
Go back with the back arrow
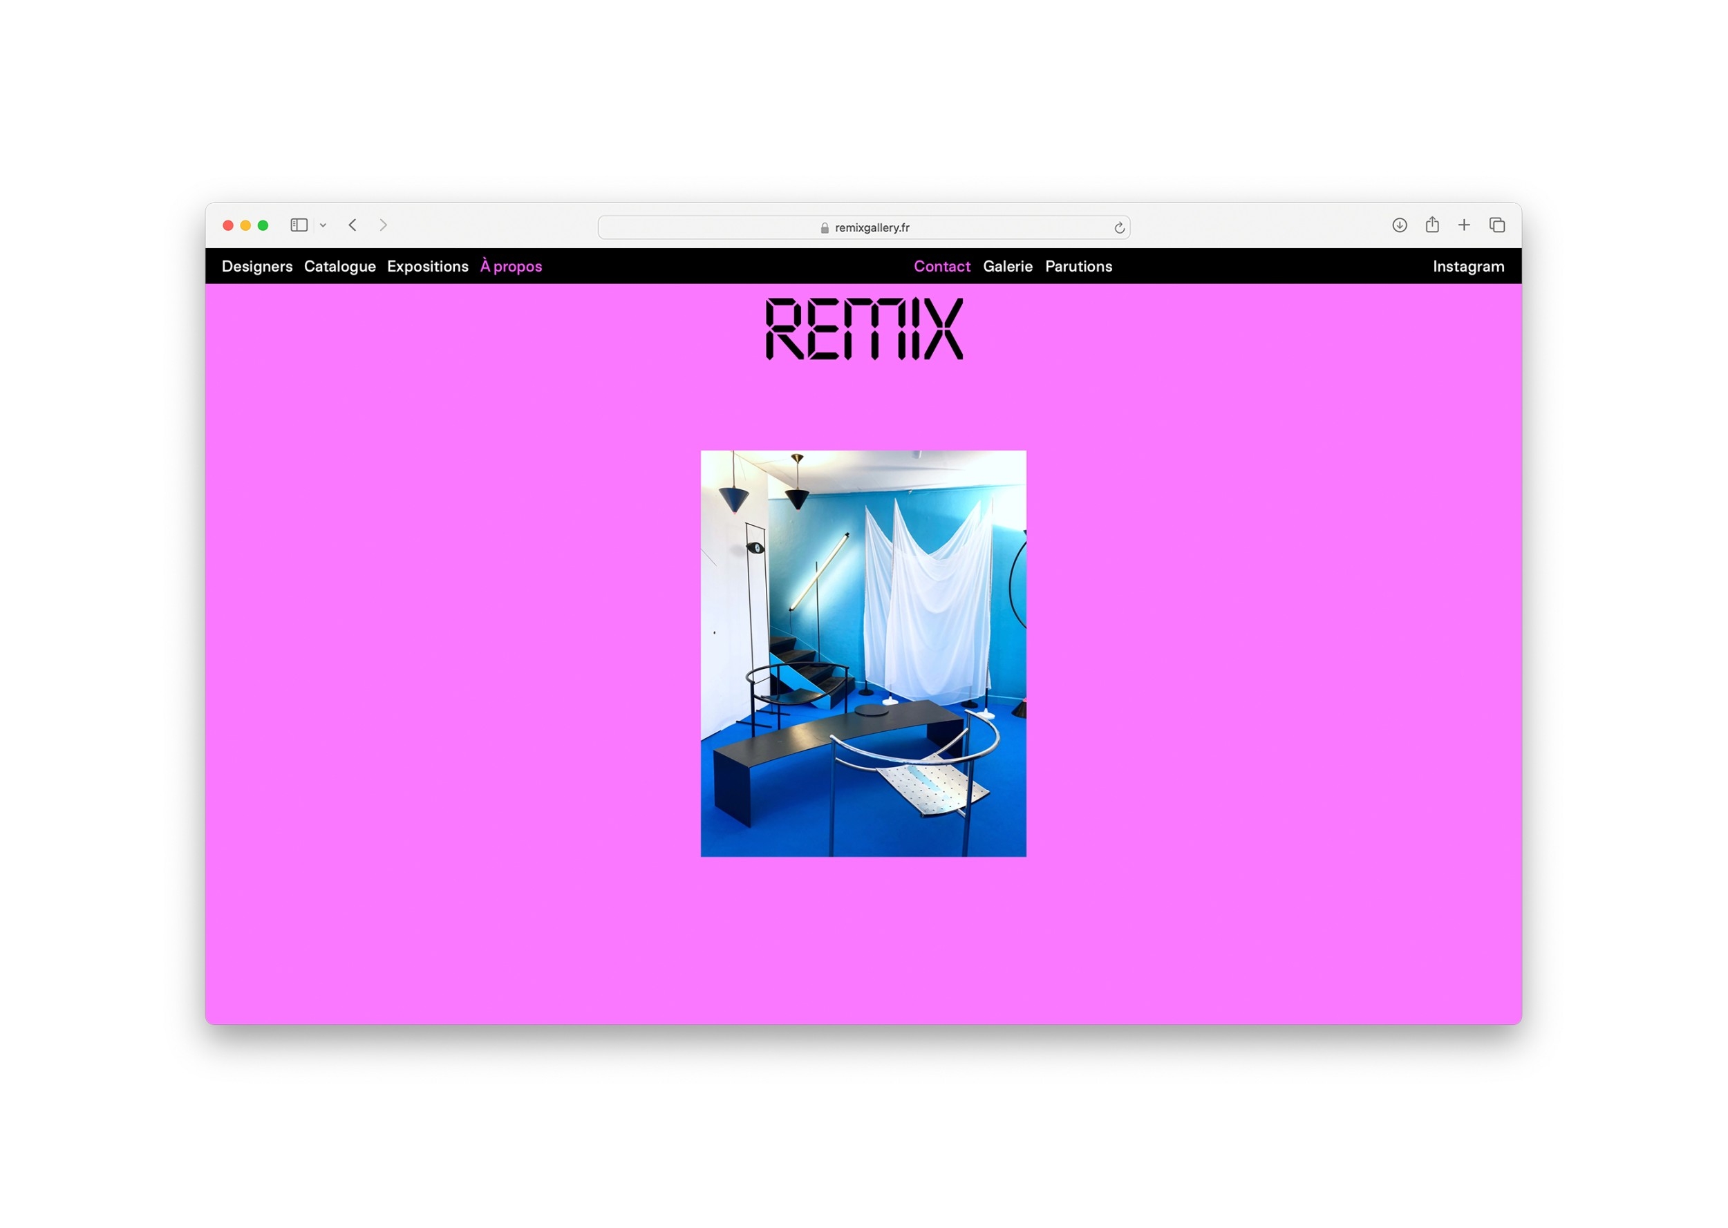click(353, 225)
